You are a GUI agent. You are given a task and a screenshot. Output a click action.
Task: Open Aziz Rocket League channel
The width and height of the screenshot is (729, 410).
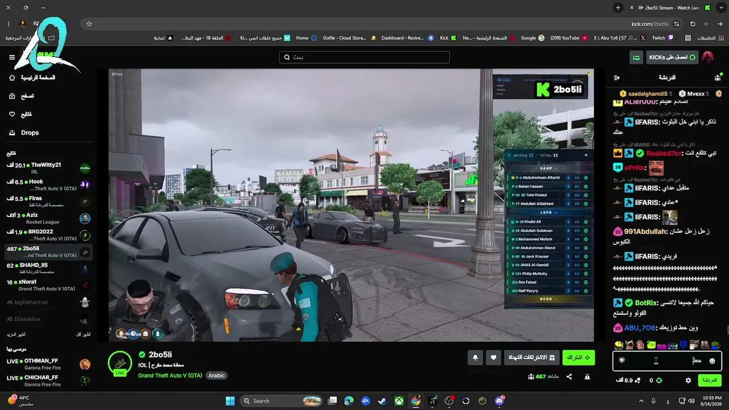pyautogui.click(x=48, y=219)
